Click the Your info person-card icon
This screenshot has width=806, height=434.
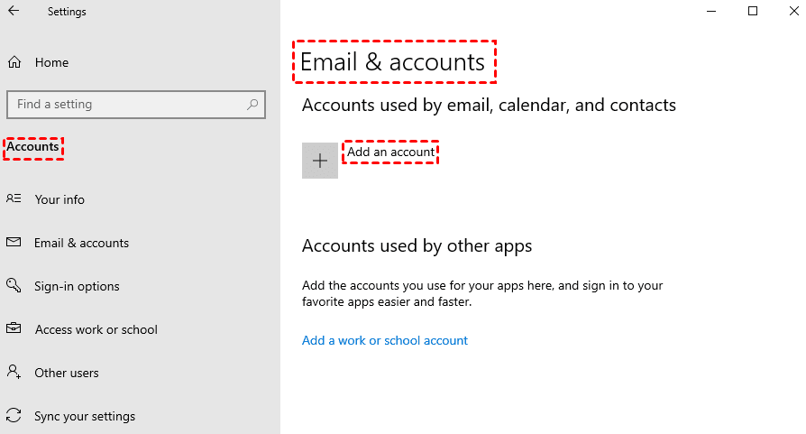click(14, 199)
